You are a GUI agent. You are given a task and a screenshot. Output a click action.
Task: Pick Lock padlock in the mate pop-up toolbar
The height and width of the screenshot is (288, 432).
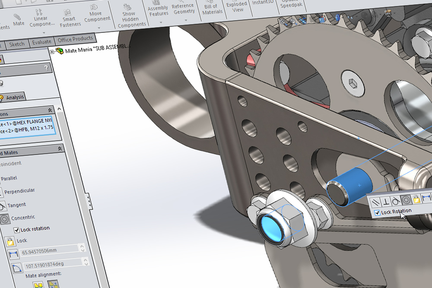pos(416,199)
